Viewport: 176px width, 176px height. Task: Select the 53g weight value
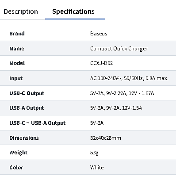click(x=94, y=153)
